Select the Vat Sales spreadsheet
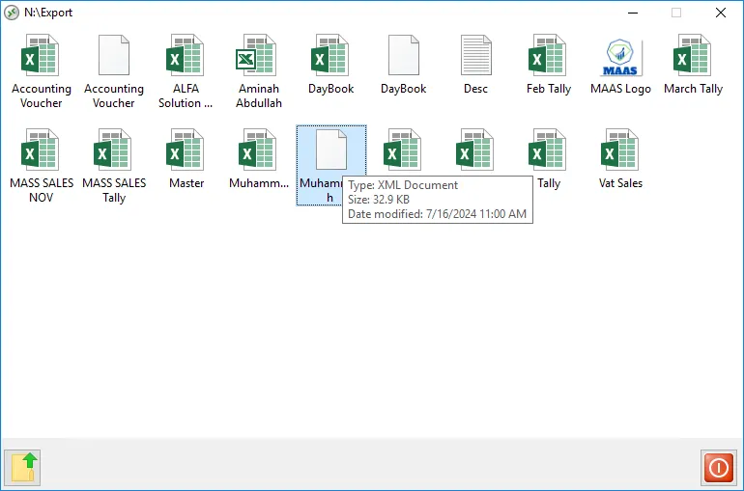The image size is (744, 491). click(x=620, y=150)
